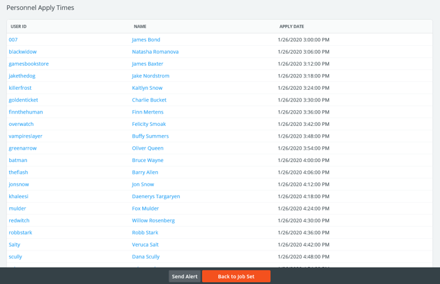Viewport: 440px width, 284px height.
Task: Open the Jake Nordstrom name link
Action: 150,76
